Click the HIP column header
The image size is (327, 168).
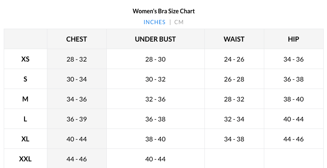(x=293, y=39)
